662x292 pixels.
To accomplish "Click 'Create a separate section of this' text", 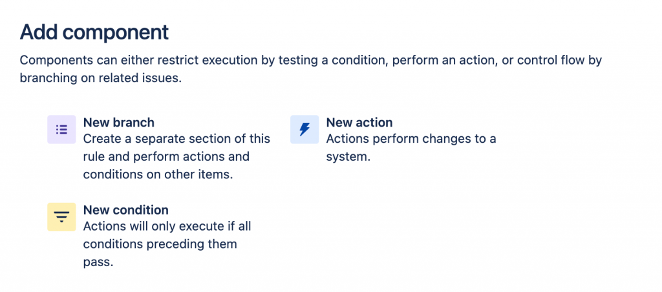I will pos(176,139).
